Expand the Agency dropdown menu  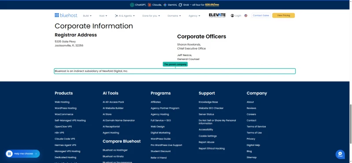coord(194,16)
